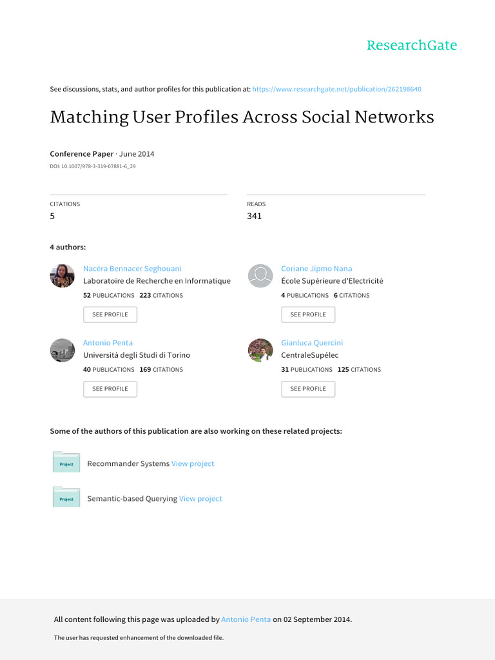Open the Antonio Penta author name link

[108, 342]
